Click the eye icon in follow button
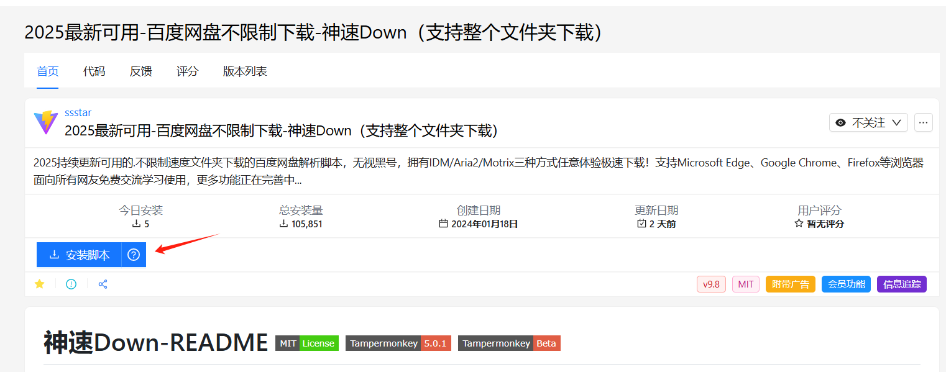 (x=841, y=123)
